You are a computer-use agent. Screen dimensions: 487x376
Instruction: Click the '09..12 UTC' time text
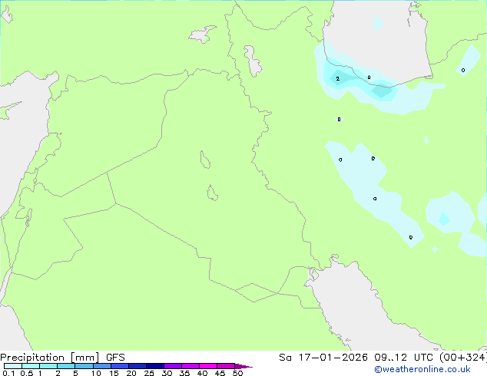(x=403, y=358)
